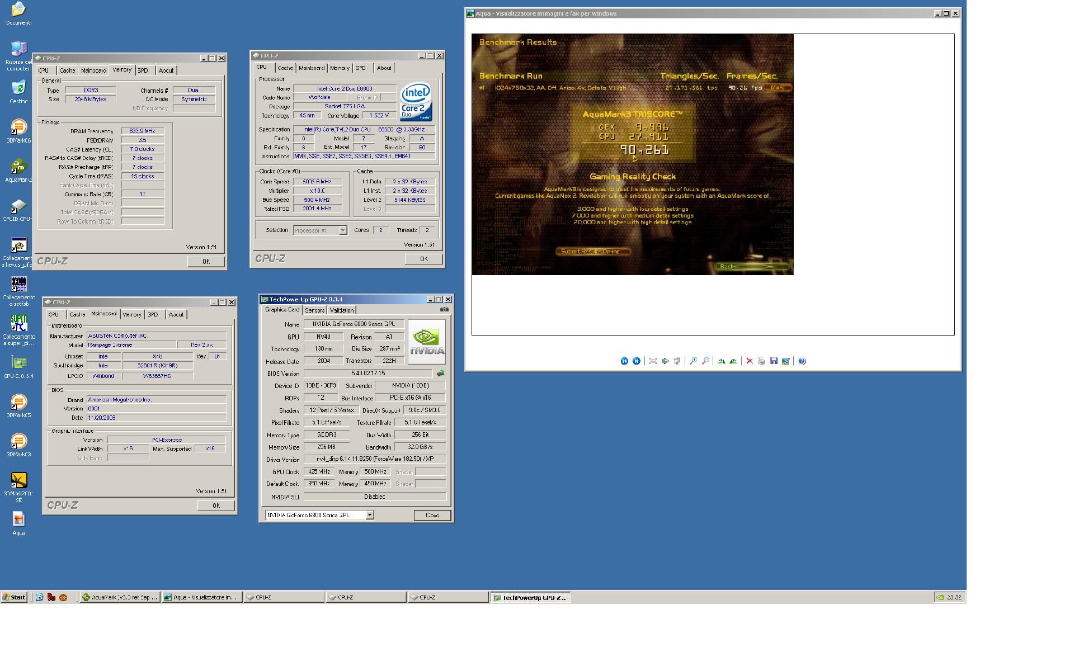
Task: Click the Close button in GPU-Z
Action: [x=432, y=516]
